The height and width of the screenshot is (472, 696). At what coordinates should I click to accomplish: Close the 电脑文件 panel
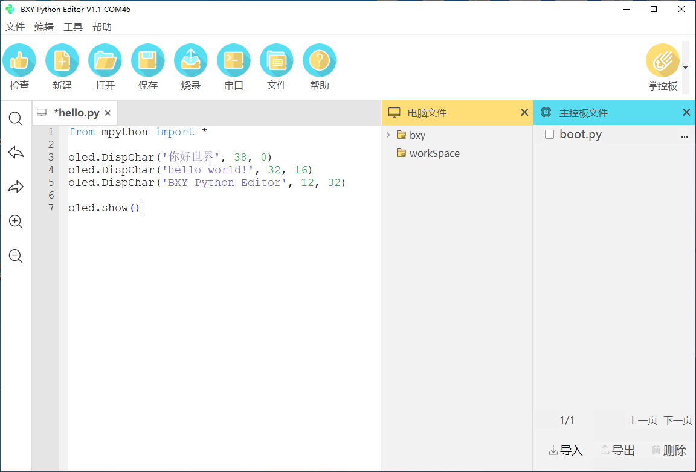[524, 113]
